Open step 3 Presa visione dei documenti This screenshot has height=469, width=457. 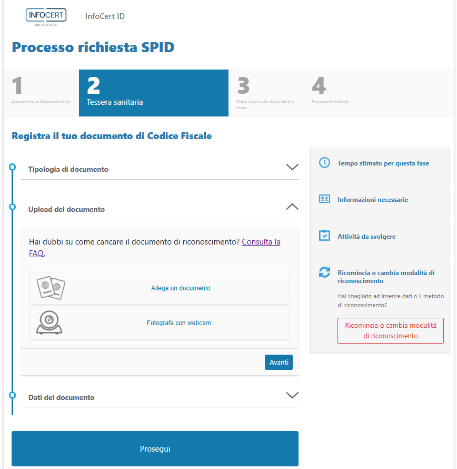click(x=266, y=92)
